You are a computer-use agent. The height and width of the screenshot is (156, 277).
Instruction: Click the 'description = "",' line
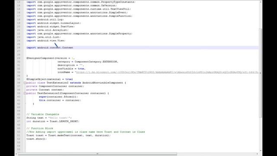(x=71, y=65)
